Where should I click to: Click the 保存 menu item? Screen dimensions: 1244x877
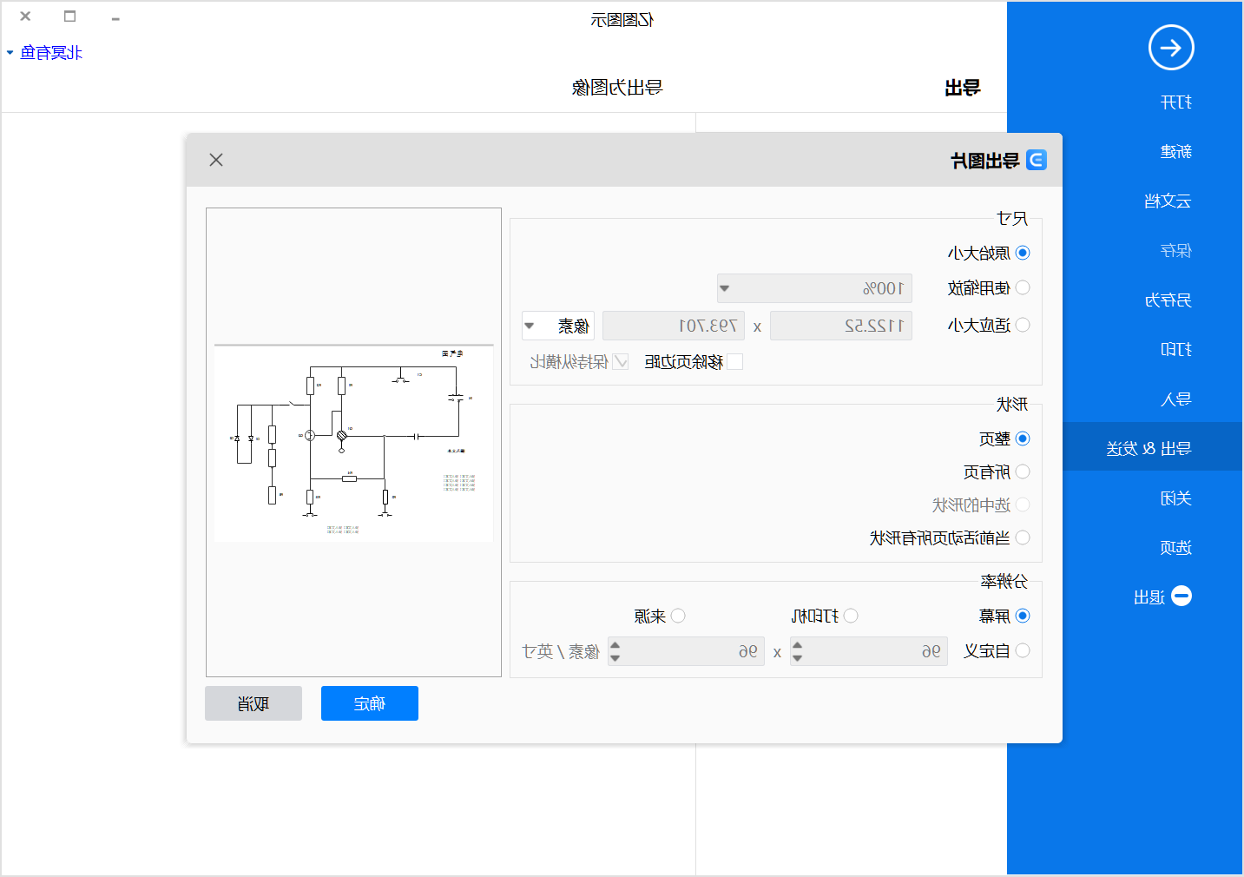pos(1176,251)
